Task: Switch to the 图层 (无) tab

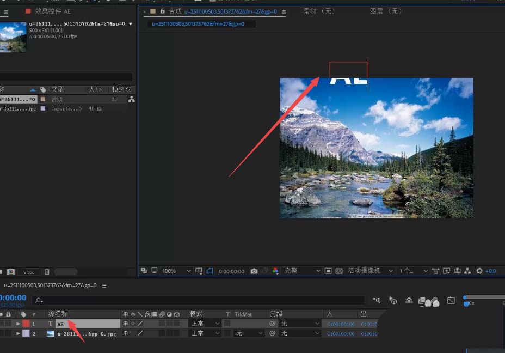Action: click(x=386, y=11)
